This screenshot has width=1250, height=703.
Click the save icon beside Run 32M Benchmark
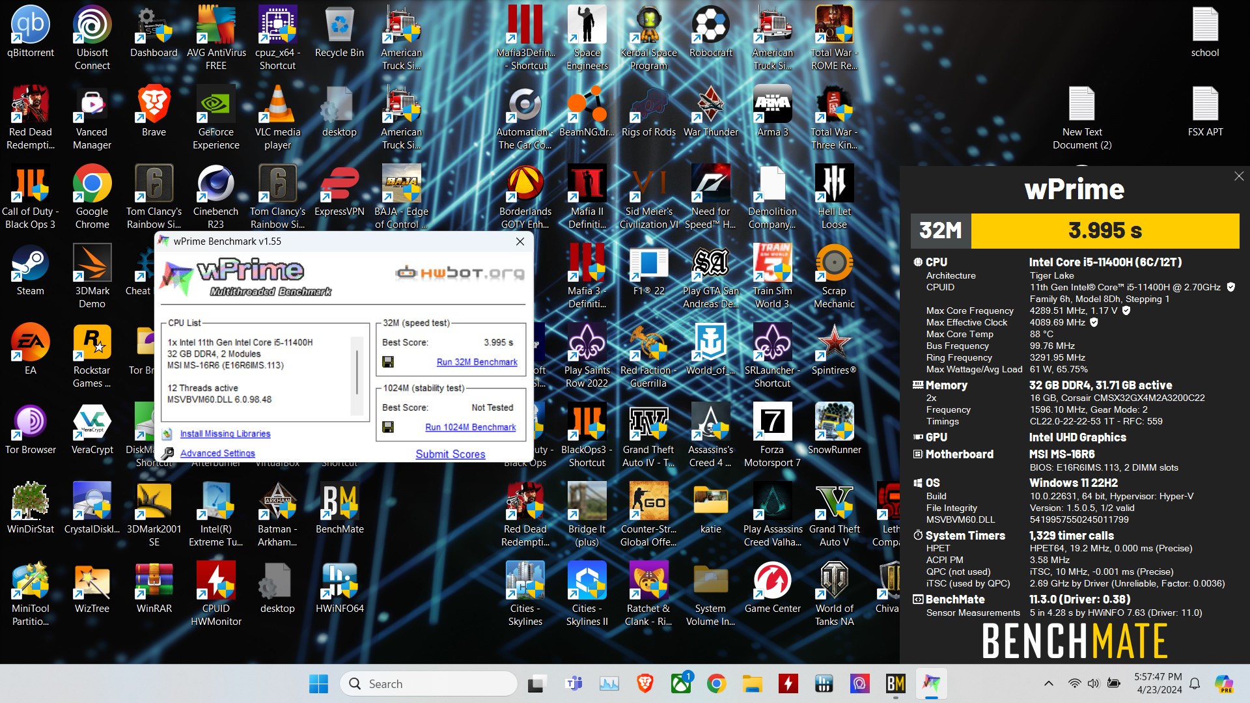[x=388, y=362]
